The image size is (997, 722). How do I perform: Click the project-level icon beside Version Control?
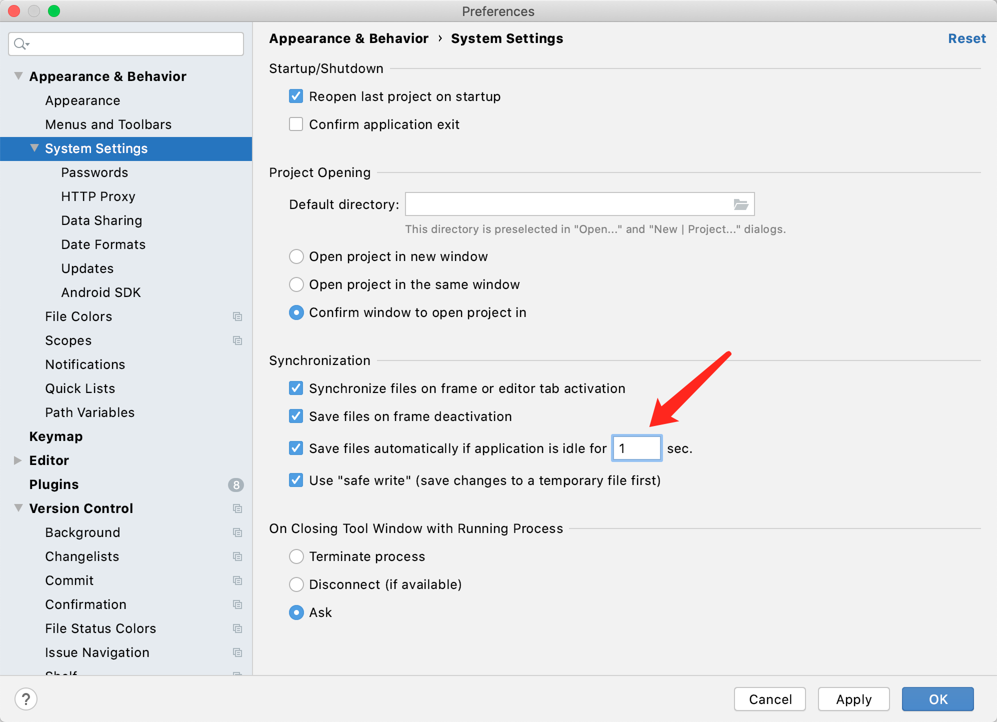coord(237,508)
